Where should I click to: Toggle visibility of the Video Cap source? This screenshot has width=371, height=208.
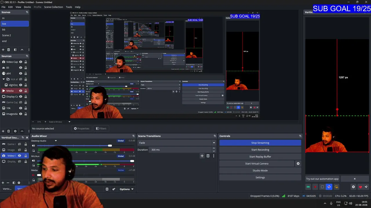pos(21,62)
